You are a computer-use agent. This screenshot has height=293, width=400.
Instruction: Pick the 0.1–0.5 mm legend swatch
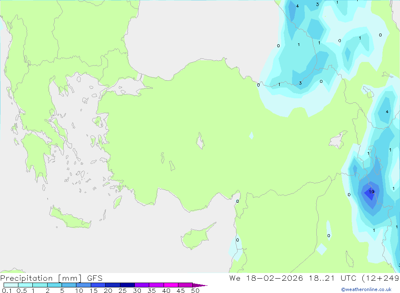tap(11, 285)
